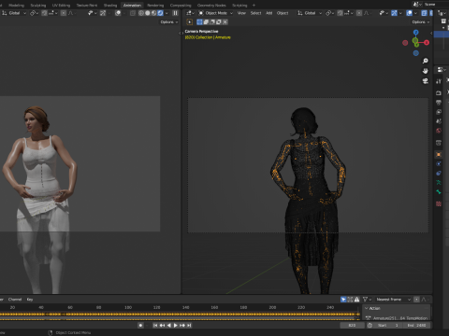This screenshot has height=336, width=449.
Task: Click the zoom magnifier viewport icon
Action: click(x=426, y=61)
